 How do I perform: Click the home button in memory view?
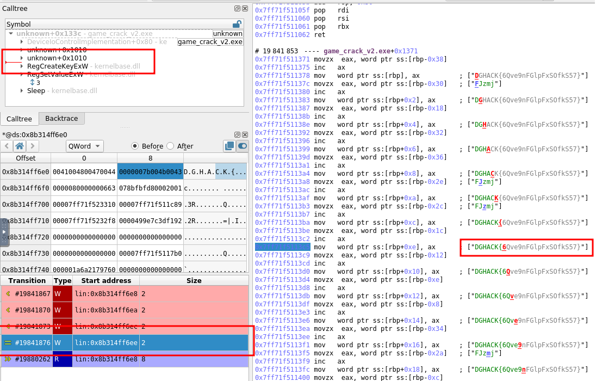[19, 146]
